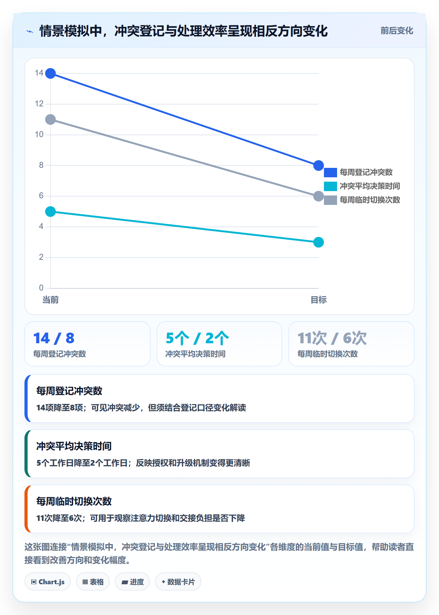Click the grid icon on 表格 tag

click(85, 582)
